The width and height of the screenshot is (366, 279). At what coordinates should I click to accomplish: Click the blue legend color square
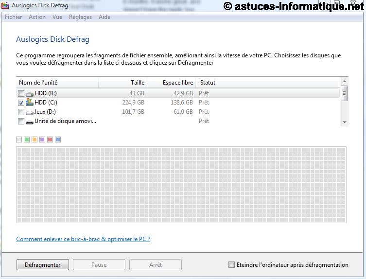(x=58, y=139)
